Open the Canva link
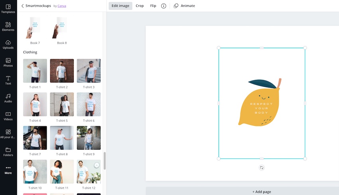The width and height of the screenshot is (339, 195). click(62, 6)
